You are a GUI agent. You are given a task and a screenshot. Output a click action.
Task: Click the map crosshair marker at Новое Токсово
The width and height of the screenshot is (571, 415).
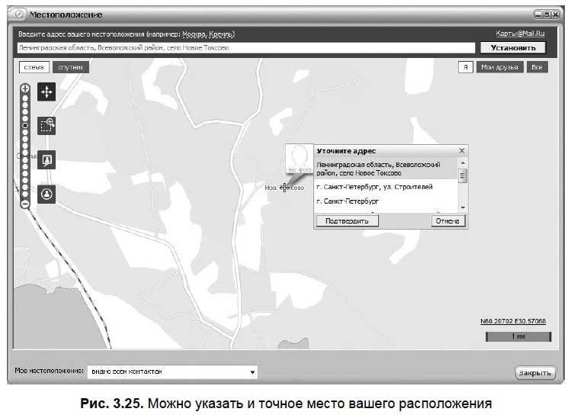284,188
